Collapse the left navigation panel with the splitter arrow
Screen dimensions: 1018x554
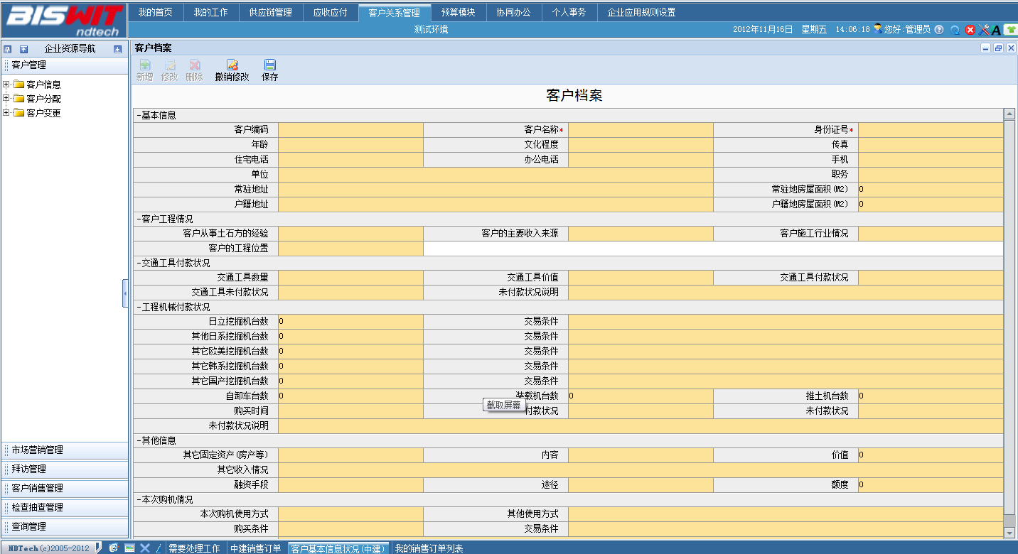point(125,293)
